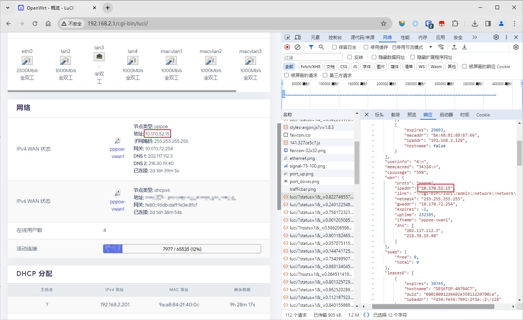The width and height of the screenshot is (523, 320).
Task: Filter requests by CSS
Action: (344, 66)
